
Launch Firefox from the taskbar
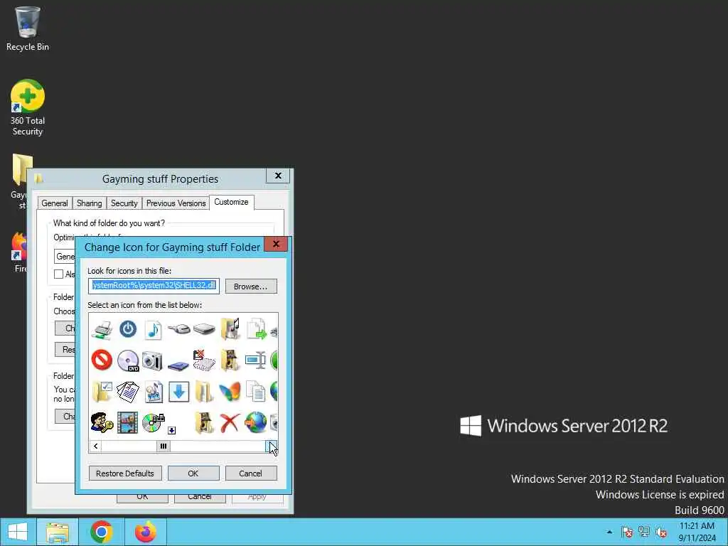pos(145,532)
